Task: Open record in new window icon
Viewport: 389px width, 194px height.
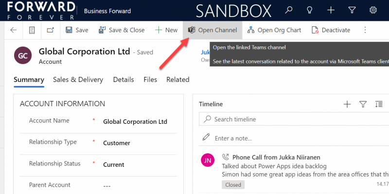Action: point(50,30)
